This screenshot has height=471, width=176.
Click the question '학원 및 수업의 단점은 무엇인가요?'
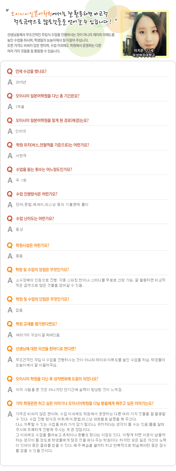pos(42,299)
